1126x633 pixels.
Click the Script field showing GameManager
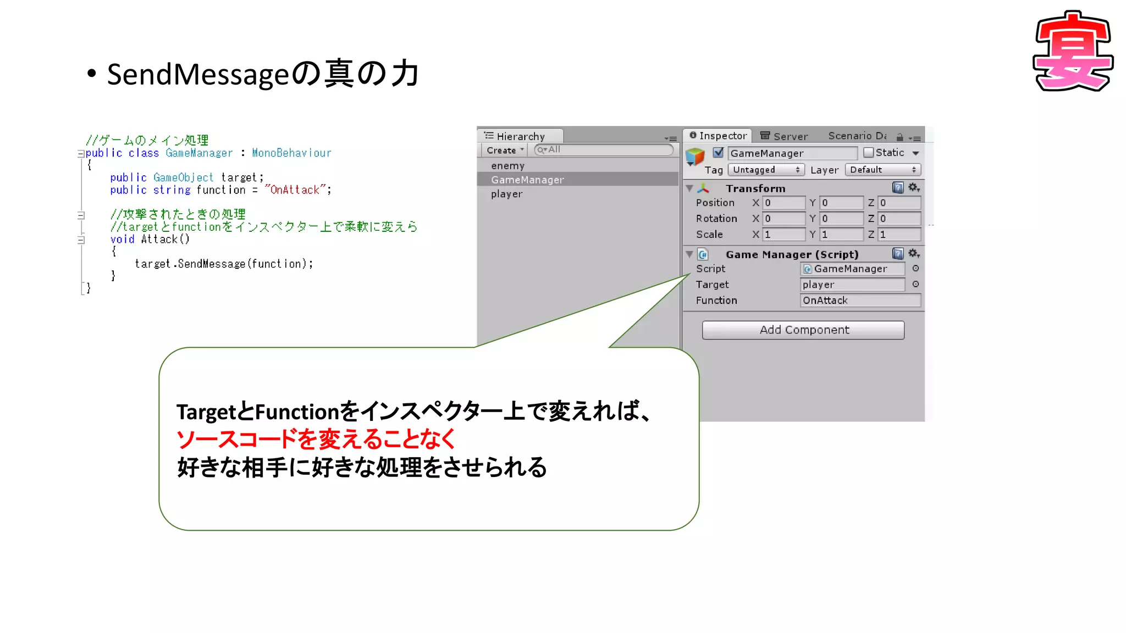coord(852,269)
